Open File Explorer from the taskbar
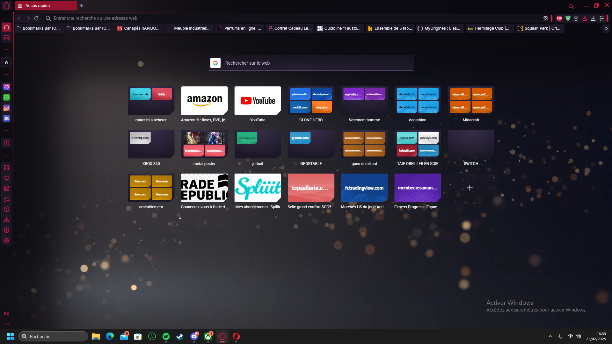The height and width of the screenshot is (344, 612). 96,336
